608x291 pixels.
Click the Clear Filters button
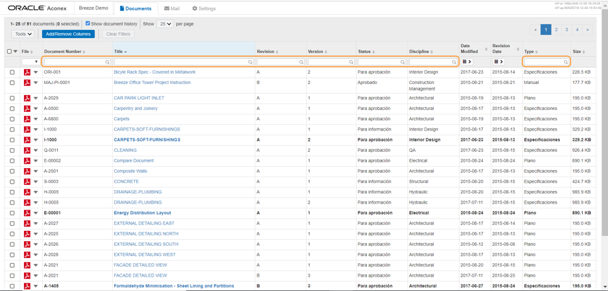[118, 34]
